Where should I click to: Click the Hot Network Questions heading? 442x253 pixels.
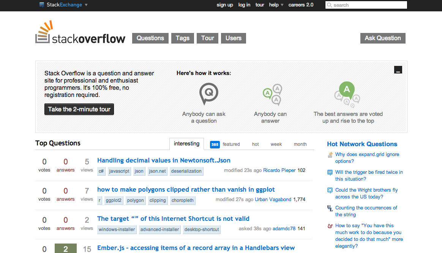pos(362,144)
